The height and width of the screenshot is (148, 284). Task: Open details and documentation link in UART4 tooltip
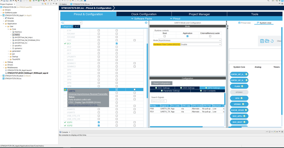(x=83, y=105)
